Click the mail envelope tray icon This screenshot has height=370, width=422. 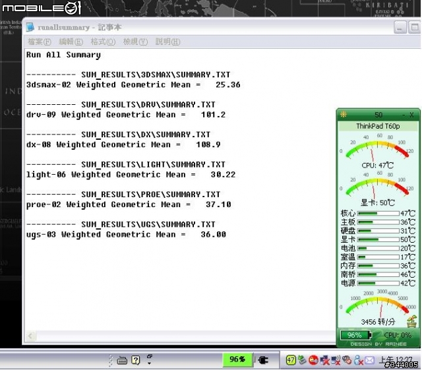[369, 360]
